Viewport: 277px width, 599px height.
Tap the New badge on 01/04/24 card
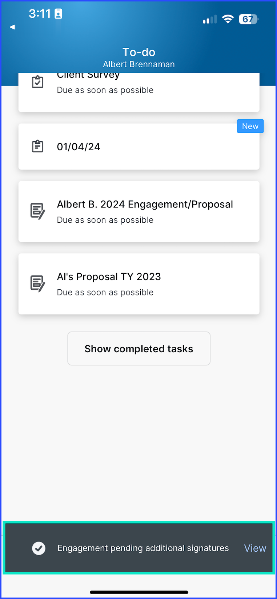point(250,126)
